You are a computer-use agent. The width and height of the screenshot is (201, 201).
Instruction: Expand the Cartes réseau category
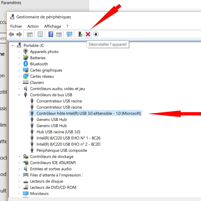pyautogui.click(x=19, y=76)
